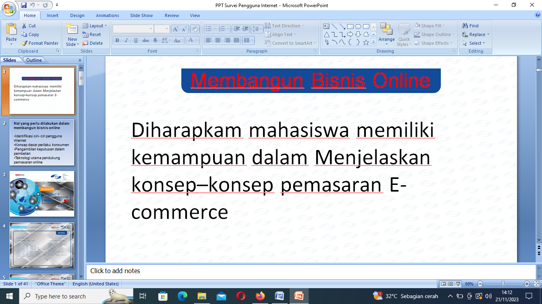Click the Office Button logo
This screenshot has height=304, width=542.
coord(9,9)
